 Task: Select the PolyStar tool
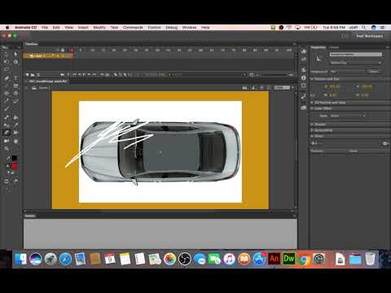[x=15, y=94]
